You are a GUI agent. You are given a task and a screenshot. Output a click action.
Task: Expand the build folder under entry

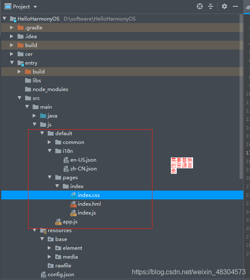pos(19,72)
